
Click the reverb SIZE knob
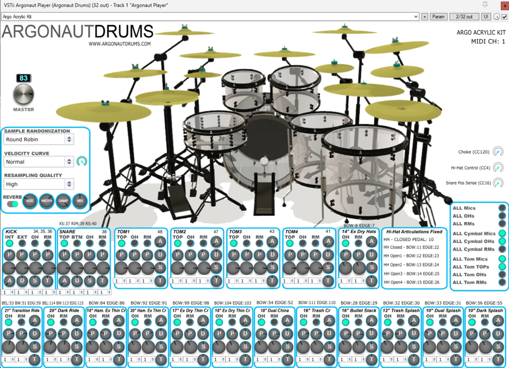30,201
